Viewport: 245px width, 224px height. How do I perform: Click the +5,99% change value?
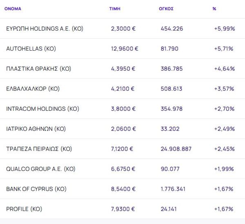(x=224, y=29)
